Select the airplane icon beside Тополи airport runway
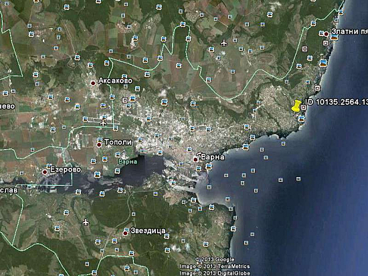 tap(103, 123)
